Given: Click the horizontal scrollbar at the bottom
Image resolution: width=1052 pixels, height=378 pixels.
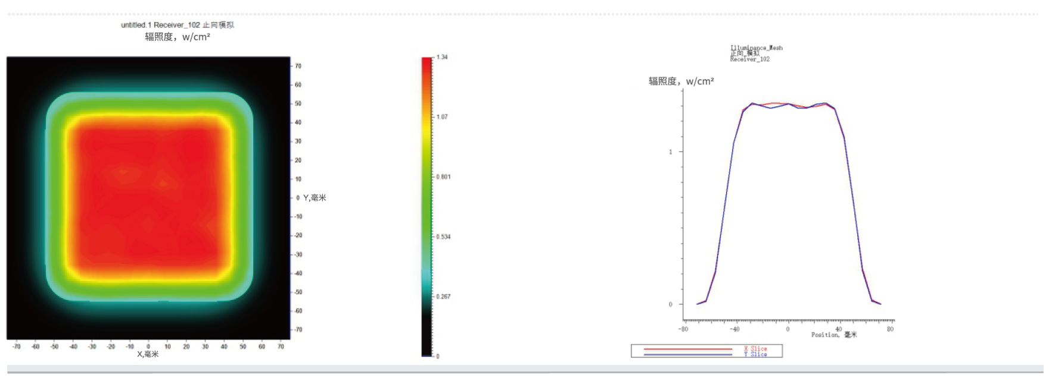Looking at the screenshot, I should click(525, 369).
